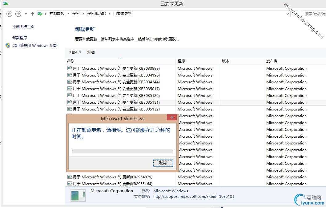Click Microsoft Corporation publisher cell for KB3033889

pyautogui.click(x=286, y=69)
